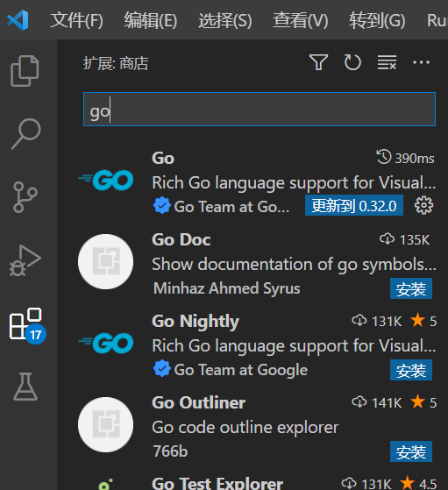Open the Explorer view in activity bar
Viewport: 448px width, 490px height.
(25, 71)
